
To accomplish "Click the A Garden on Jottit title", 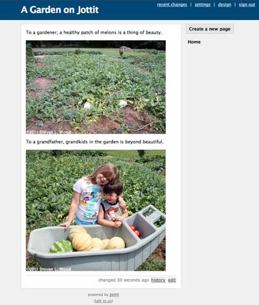I will pyautogui.click(x=60, y=10).
